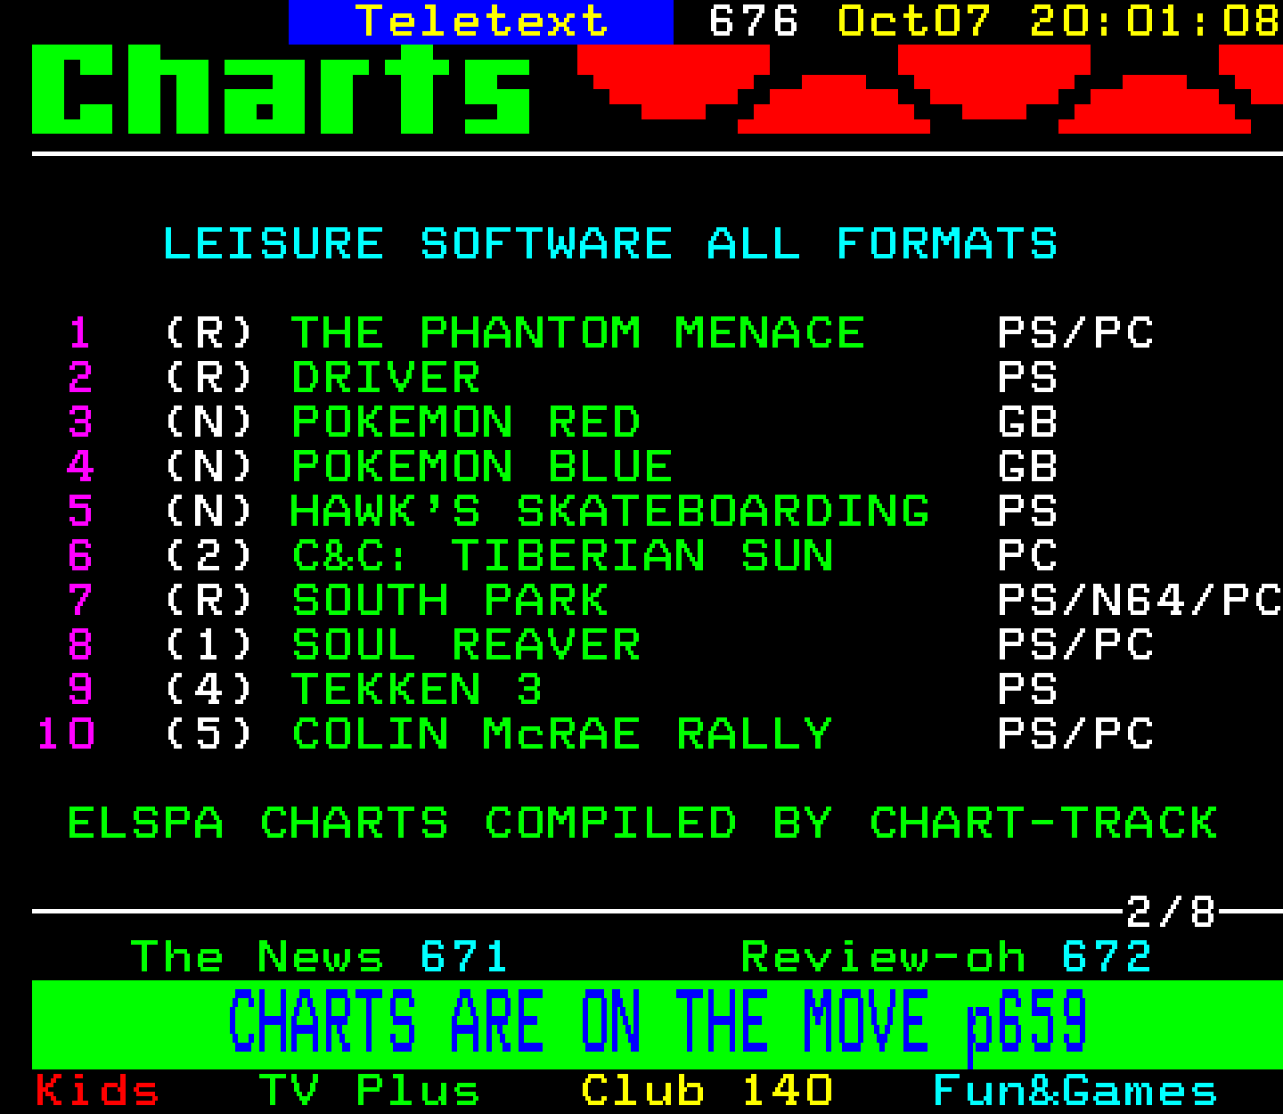Click the magenta rank number 1
Viewport: 1283px width, 1114px height.
coord(80,333)
